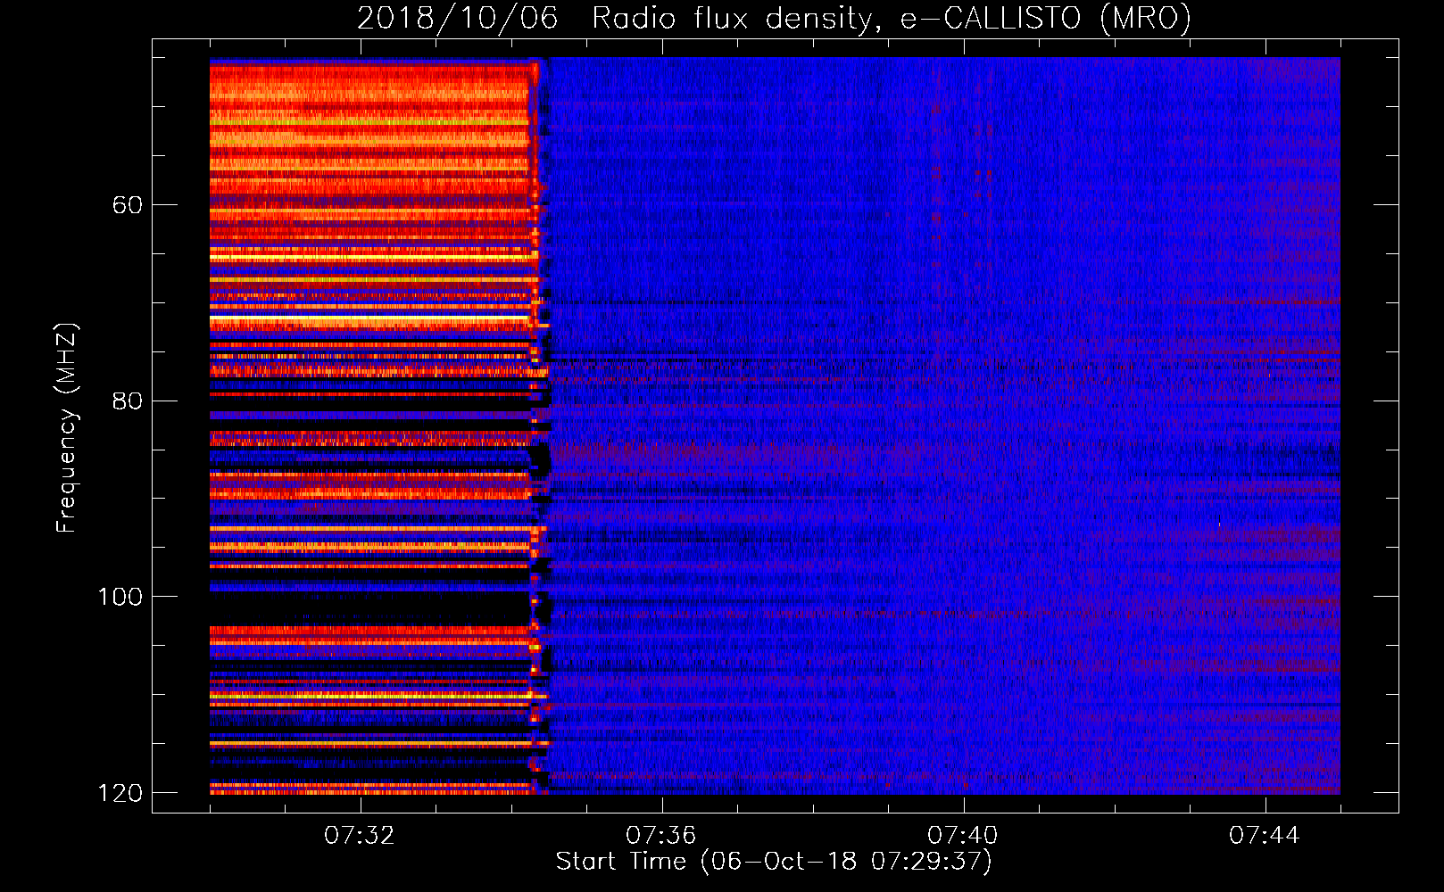Select the 'Frequency (MHZ)' axis label
This screenshot has height=892, width=1444.
pyautogui.click(x=67, y=428)
